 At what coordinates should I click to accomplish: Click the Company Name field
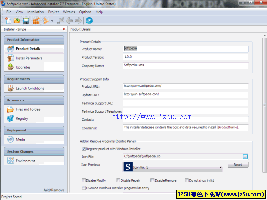(x=185, y=65)
